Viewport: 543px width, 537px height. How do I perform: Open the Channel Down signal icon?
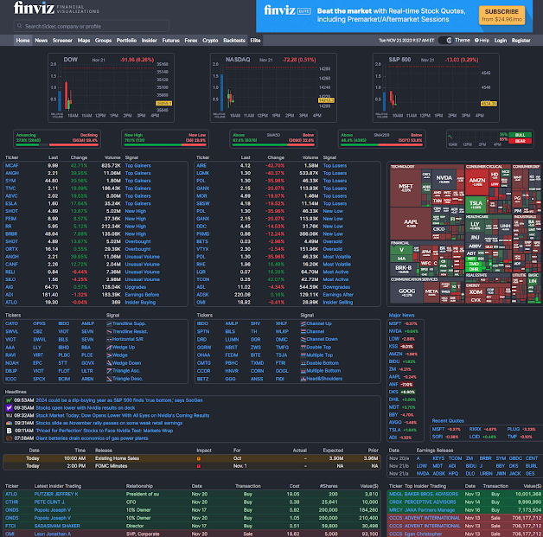tap(303, 339)
